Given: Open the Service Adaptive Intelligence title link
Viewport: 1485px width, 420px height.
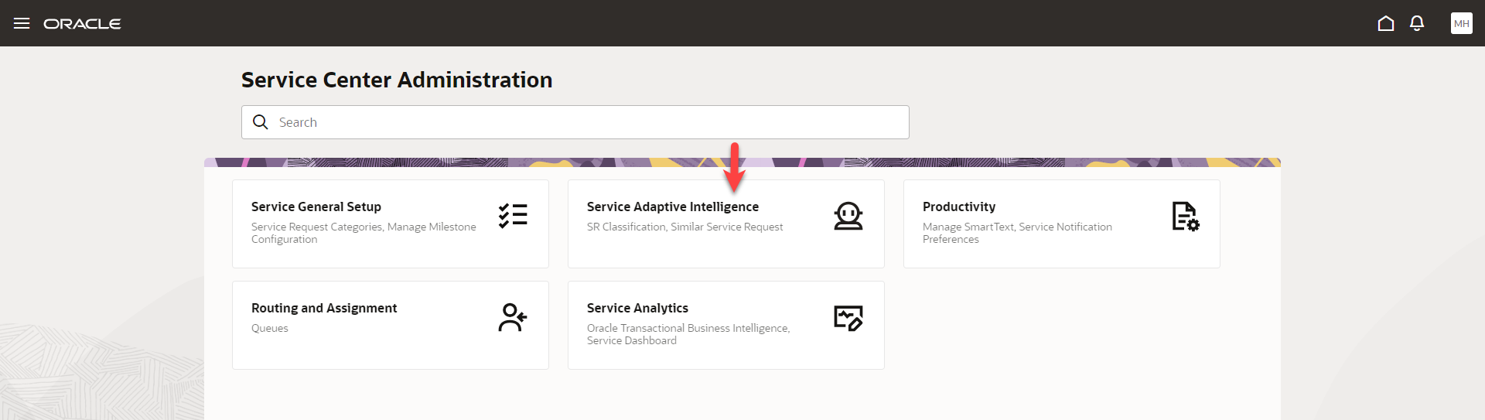Looking at the screenshot, I should coord(673,207).
